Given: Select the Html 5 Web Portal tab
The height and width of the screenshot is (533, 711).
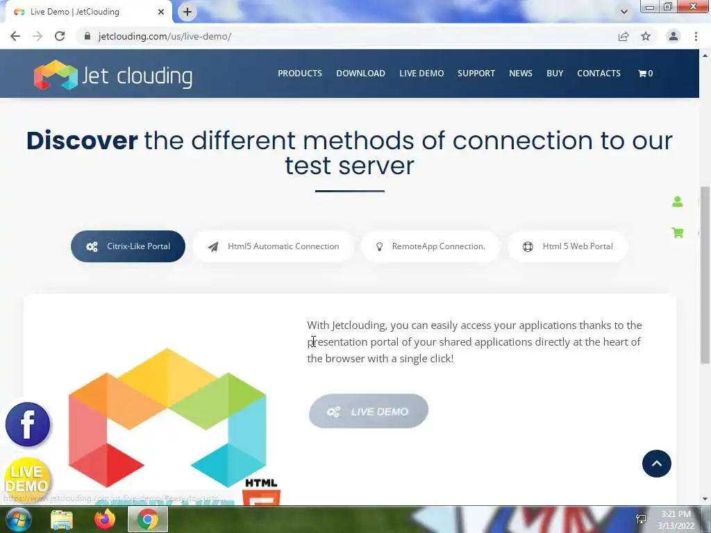Looking at the screenshot, I should click(567, 246).
